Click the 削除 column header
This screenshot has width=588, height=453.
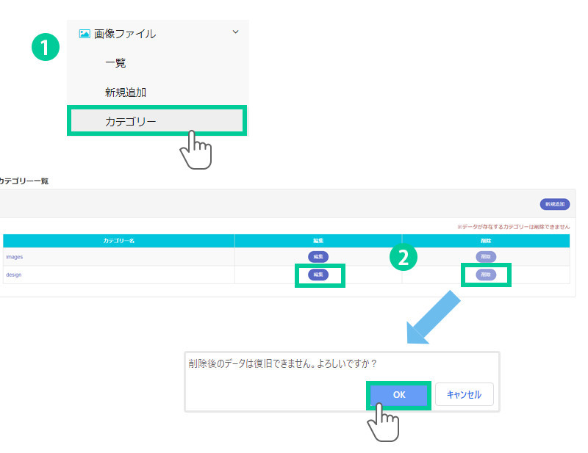(486, 241)
